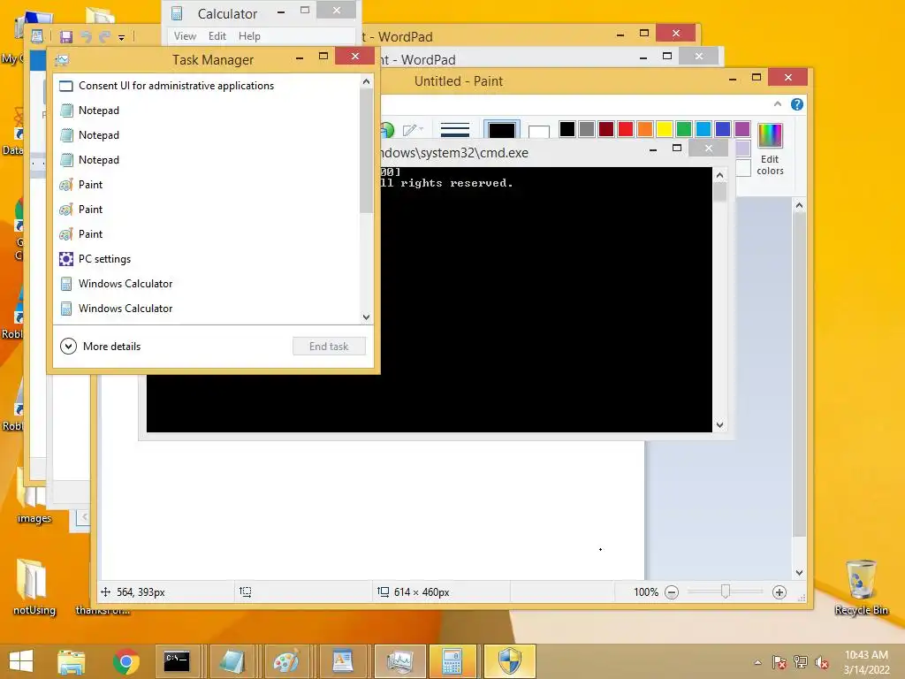Click the End task button
The height and width of the screenshot is (679, 905).
tap(329, 347)
